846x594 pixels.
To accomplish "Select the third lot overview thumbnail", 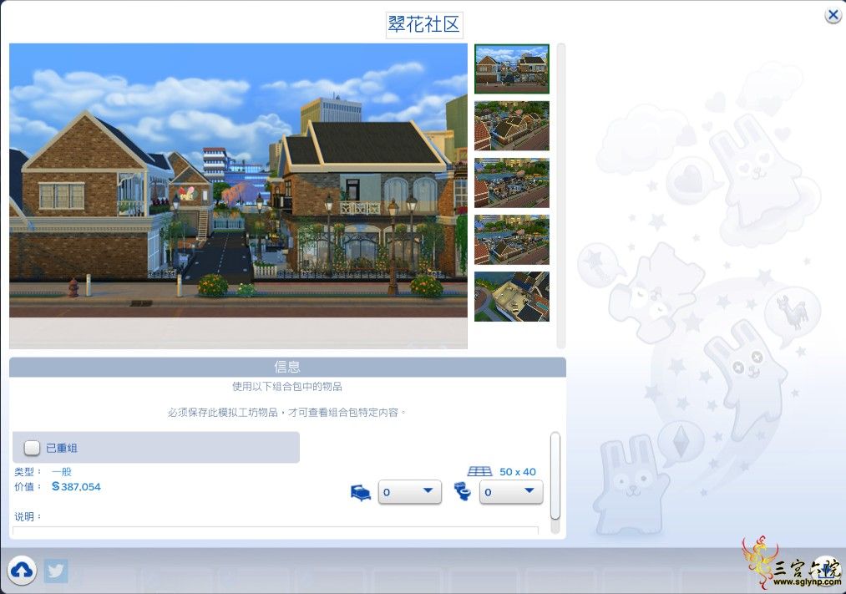I will [511, 183].
